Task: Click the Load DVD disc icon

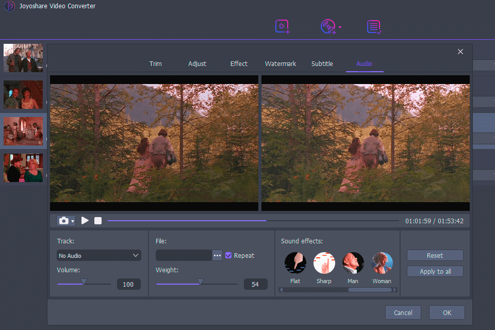Action: tap(327, 26)
